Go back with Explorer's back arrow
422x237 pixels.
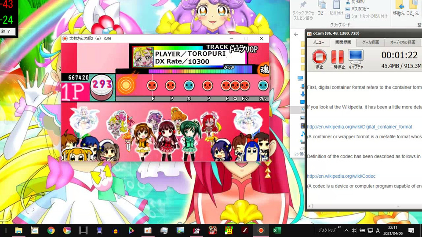[296, 34]
